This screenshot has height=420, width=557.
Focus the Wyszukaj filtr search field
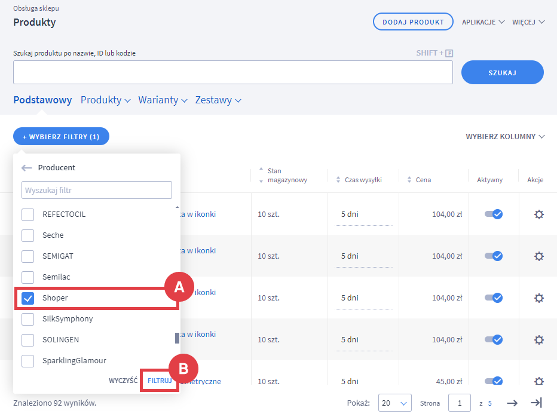[x=97, y=191]
